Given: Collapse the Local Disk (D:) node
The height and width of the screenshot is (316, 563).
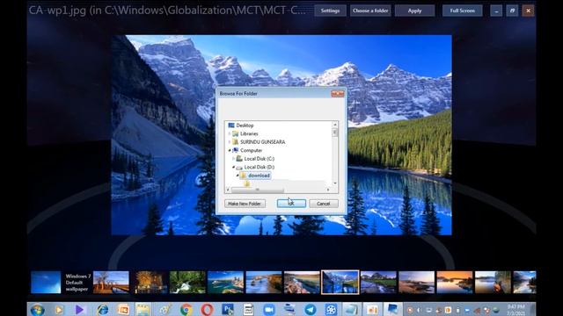Looking at the screenshot, I should [233, 168].
